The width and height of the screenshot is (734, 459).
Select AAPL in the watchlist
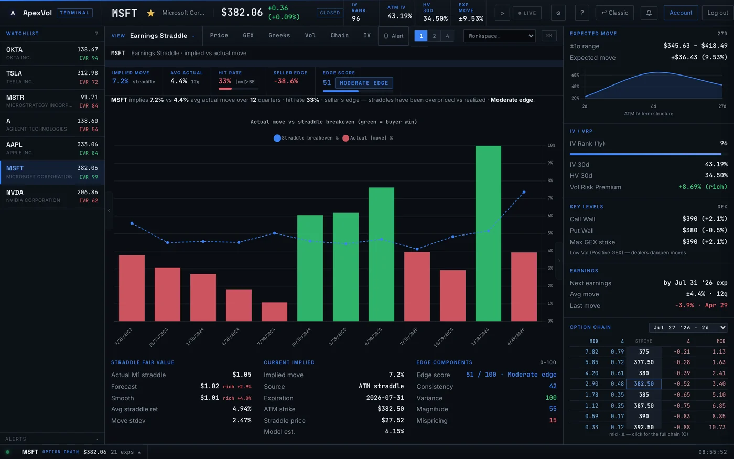[52, 148]
